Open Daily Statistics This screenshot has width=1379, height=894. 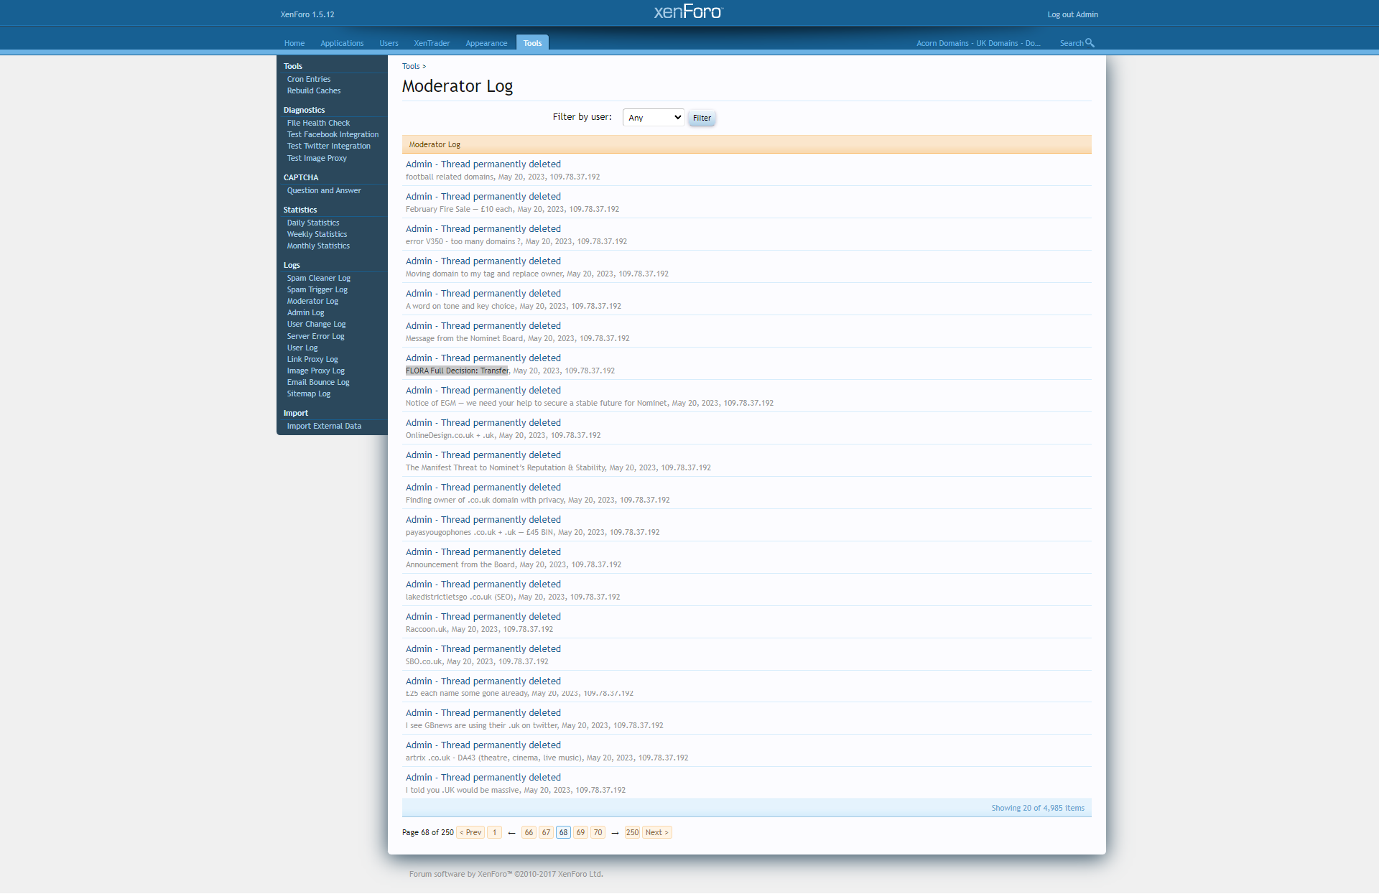pos(313,223)
